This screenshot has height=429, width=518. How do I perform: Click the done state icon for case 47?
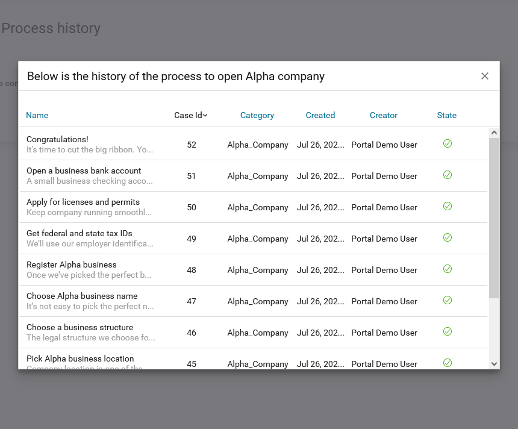[x=448, y=300]
